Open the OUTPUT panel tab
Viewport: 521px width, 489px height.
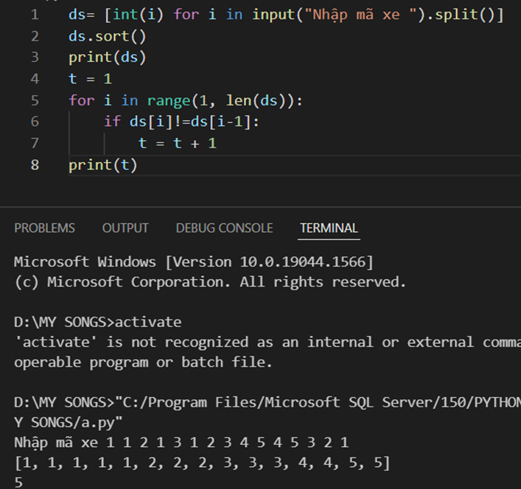(125, 228)
